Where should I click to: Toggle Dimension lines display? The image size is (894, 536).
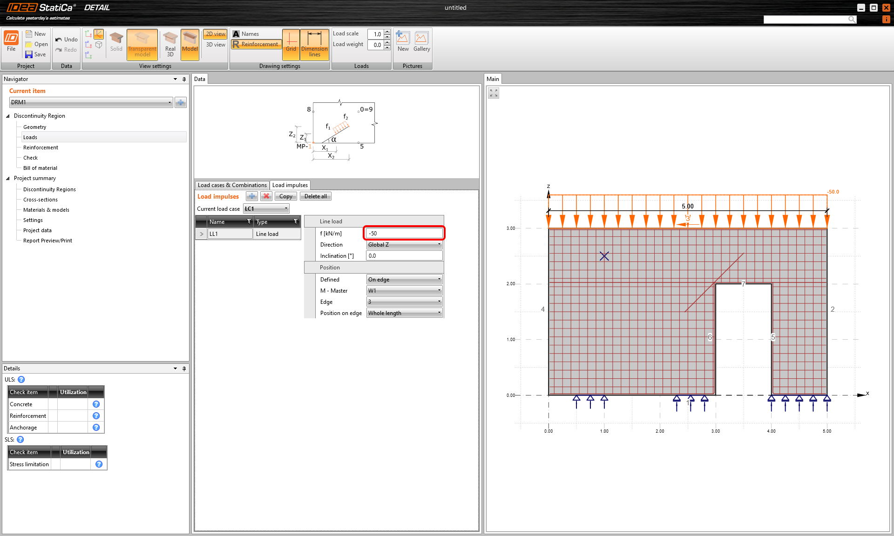coord(314,44)
